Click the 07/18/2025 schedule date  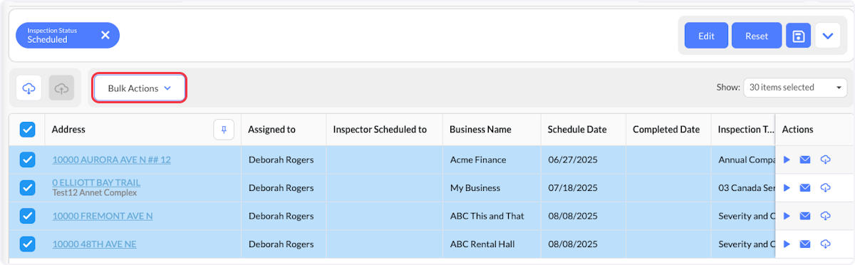pyautogui.click(x=572, y=188)
